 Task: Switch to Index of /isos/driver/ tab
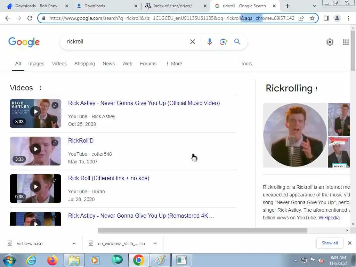pyautogui.click(x=172, y=6)
